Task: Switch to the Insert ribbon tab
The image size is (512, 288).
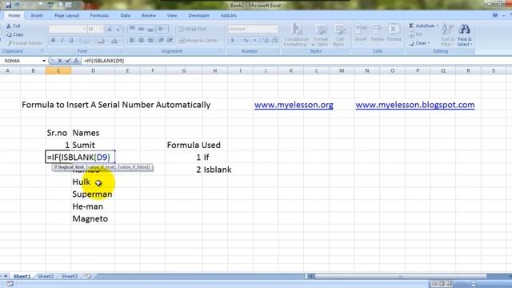Action: coord(37,15)
